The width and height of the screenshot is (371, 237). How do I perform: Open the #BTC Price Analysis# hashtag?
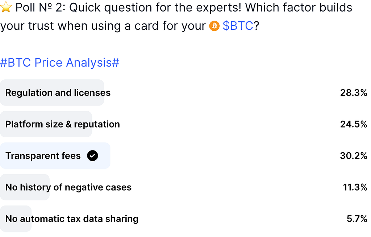60,62
